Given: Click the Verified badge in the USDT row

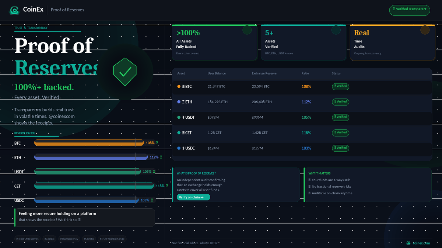Looking at the screenshot, I should pyautogui.click(x=340, y=117).
